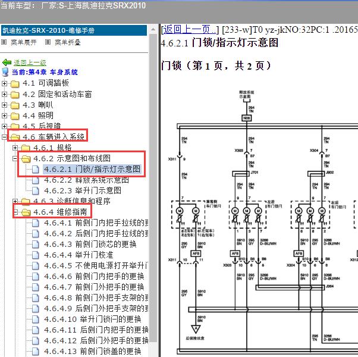Screen dimensions: 358x357
Task: Click page icon for 4.6.4.7 前侧门外把手的更换
Action: (x=36, y=287)
